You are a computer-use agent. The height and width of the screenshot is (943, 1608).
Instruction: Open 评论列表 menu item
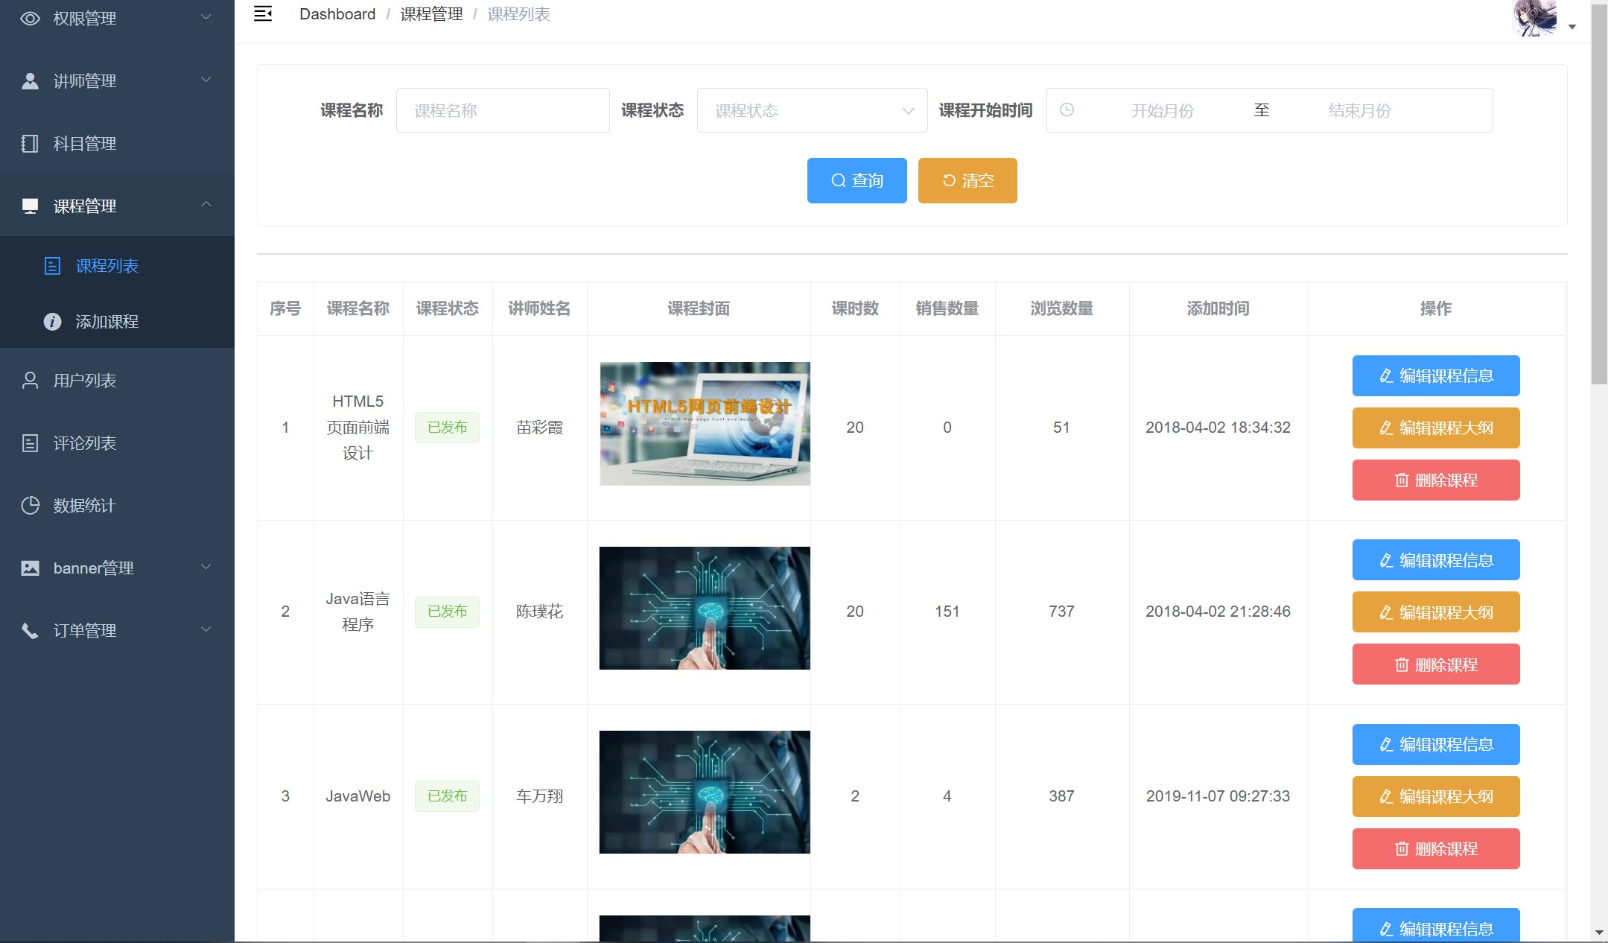(x=85, y=443)
